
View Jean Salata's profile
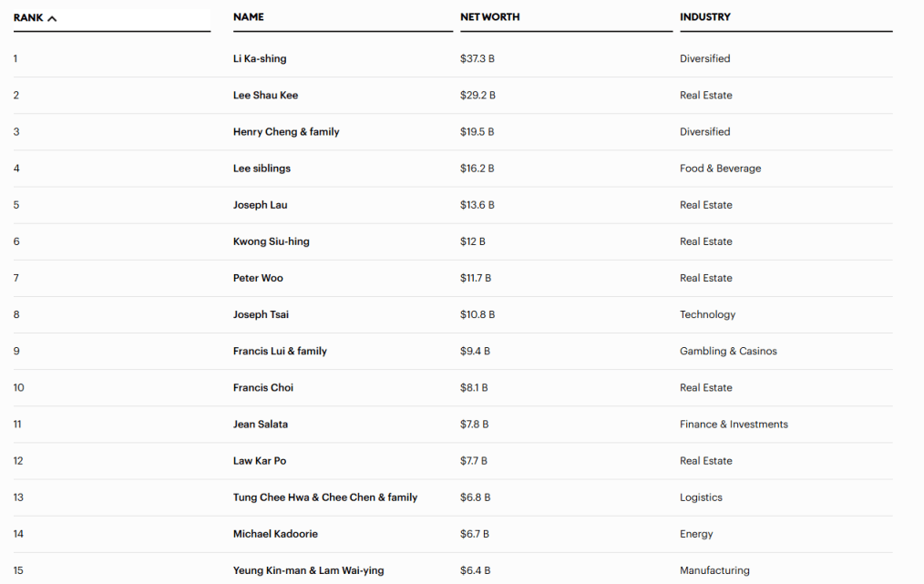pos(261,424)
